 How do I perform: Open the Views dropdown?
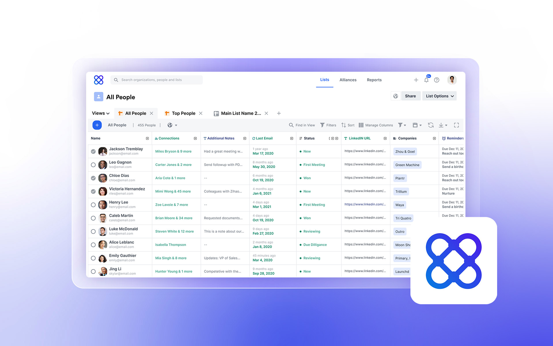point(101,113)
